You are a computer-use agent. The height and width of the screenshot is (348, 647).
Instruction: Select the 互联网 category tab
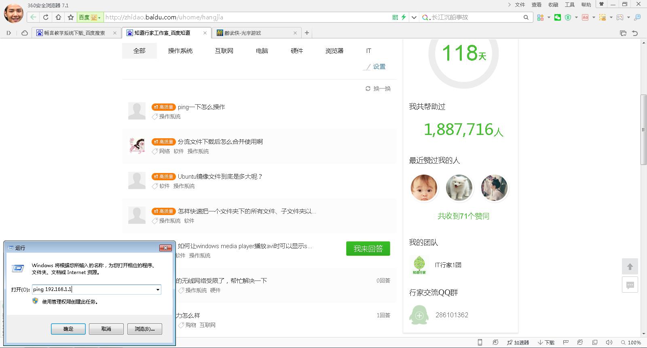pyautogui.click(x=224, y=51)
